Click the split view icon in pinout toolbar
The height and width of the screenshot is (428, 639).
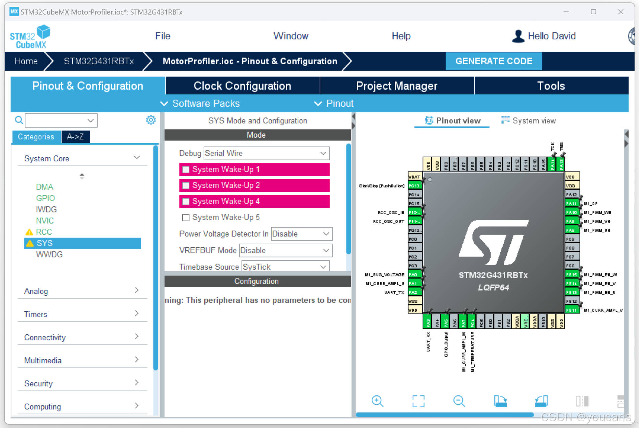pos(582,401)
